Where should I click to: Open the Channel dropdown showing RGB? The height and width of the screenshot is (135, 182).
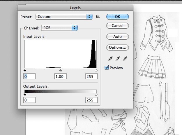coord(59,28)
